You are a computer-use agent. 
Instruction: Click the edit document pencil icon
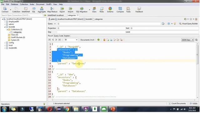[x=114, y=40]
